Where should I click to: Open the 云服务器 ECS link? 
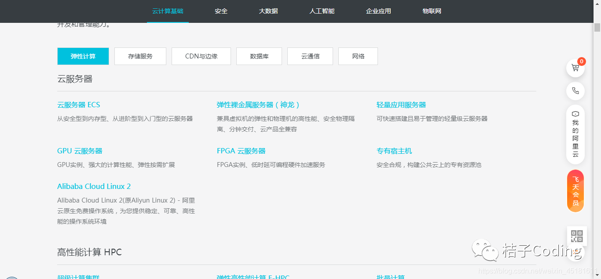click(x=79, y=105)
